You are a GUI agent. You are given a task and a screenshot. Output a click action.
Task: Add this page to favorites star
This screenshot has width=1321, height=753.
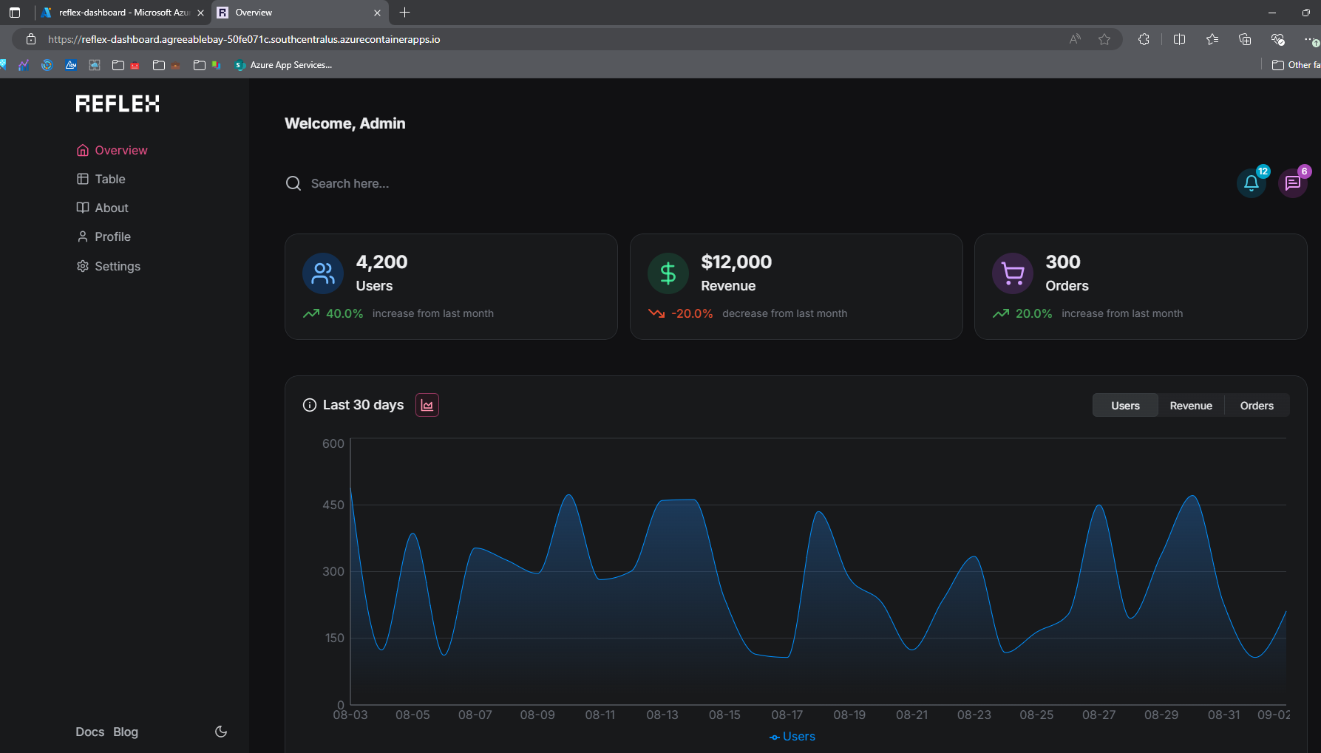pos(1104,39)
